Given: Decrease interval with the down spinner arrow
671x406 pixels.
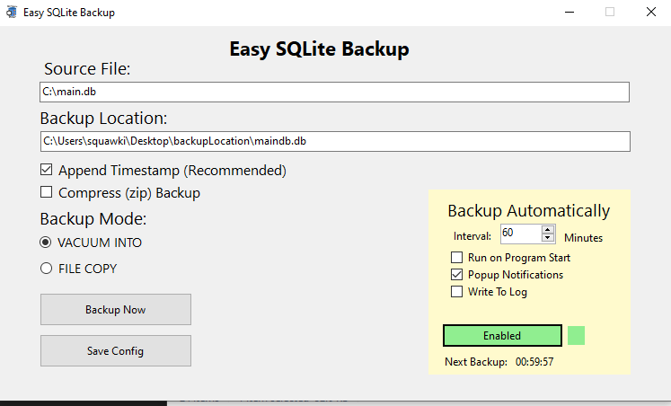Looking at the screenshot, I should [548, 238].
